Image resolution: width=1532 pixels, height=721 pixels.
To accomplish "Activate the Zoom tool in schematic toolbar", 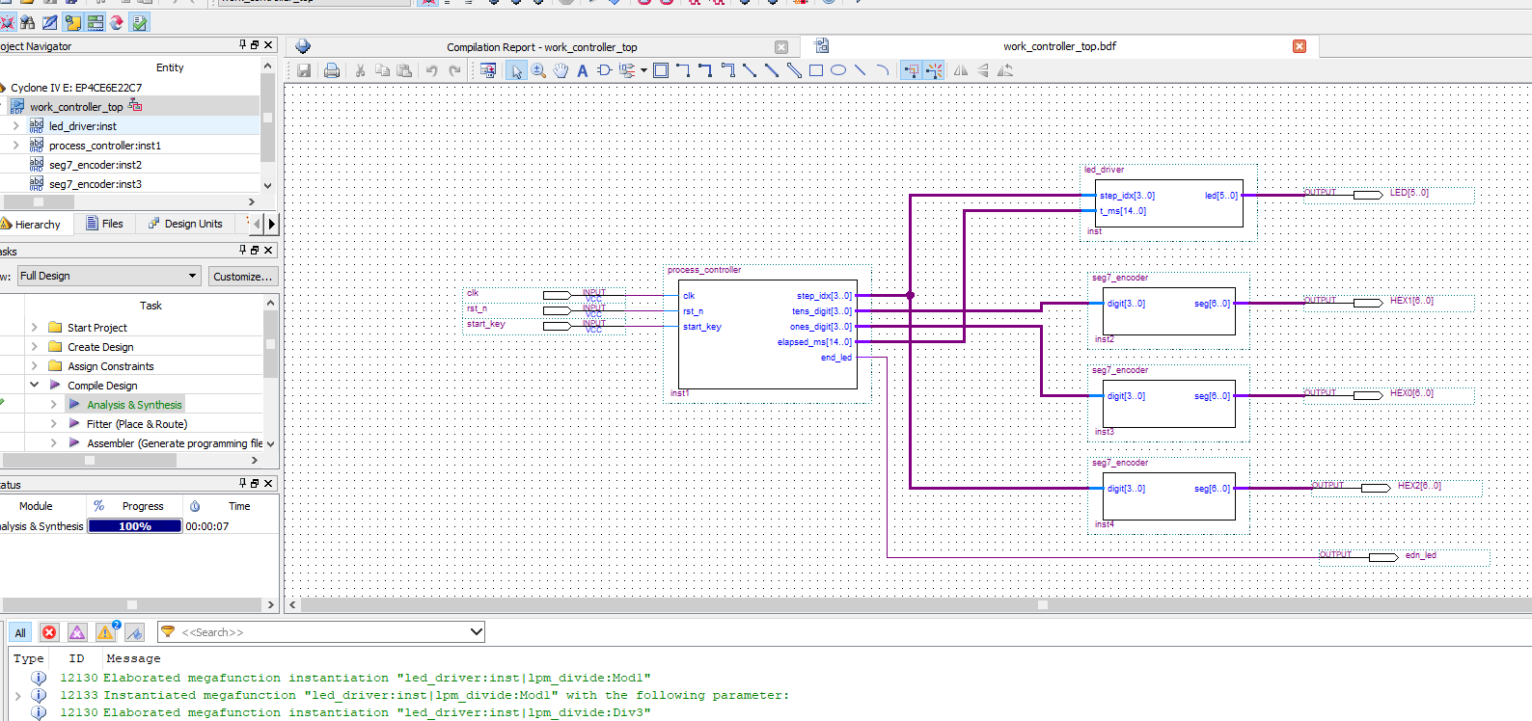I will coord(538,70).
